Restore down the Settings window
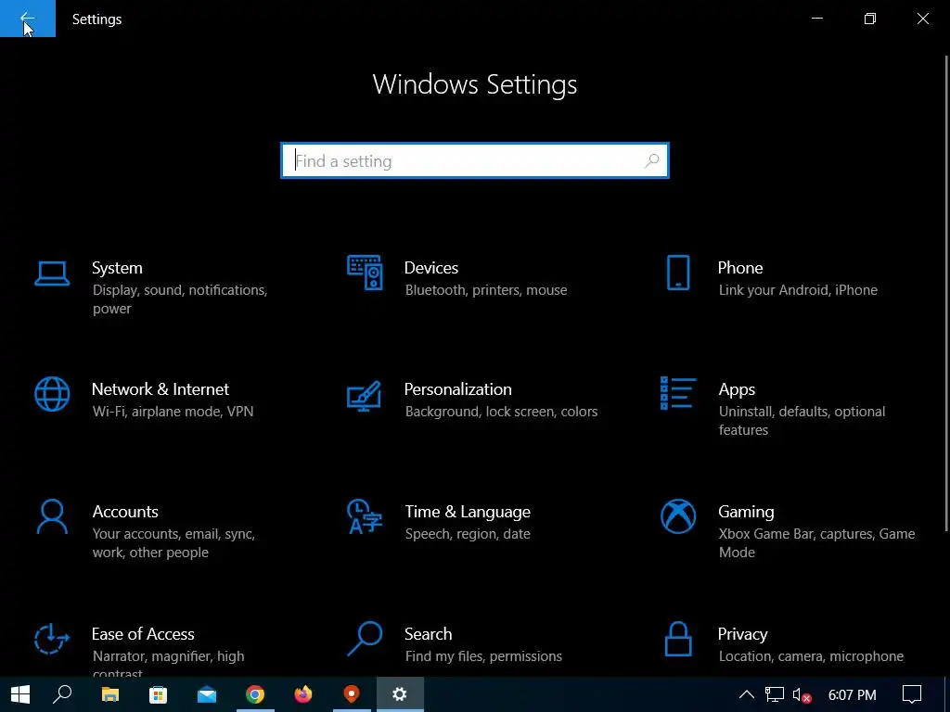The image size is (950, 712). pyautogui.click(x=870, y=19)
